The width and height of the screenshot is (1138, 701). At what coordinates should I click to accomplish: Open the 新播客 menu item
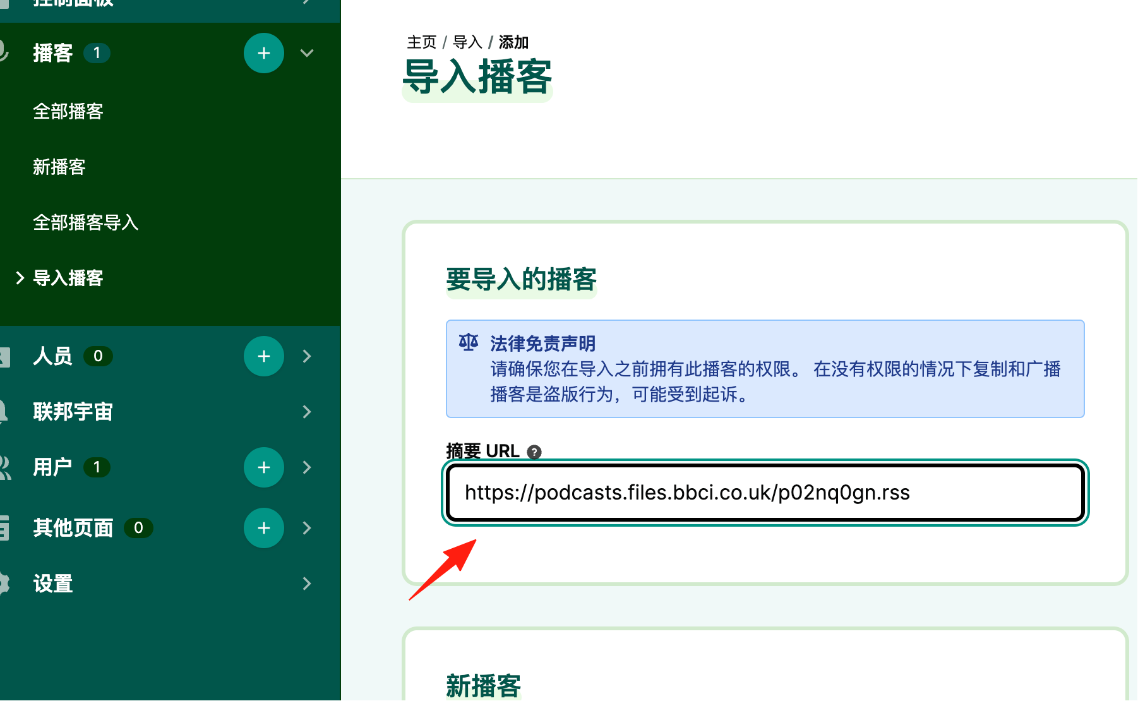tap(59, 167)
